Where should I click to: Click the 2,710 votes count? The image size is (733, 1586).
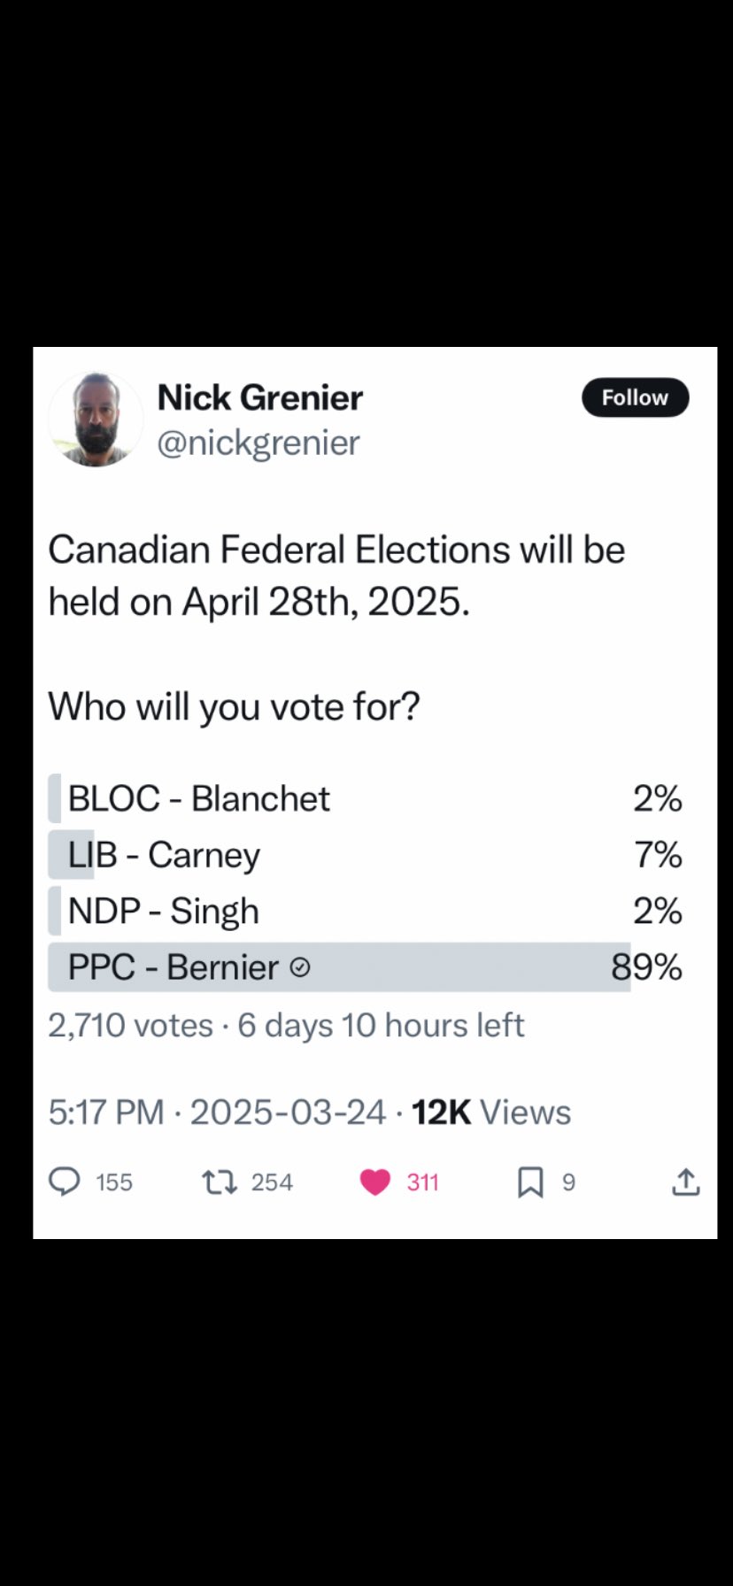pos(131,1025)
